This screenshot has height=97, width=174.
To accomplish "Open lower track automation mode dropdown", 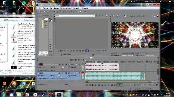I will point(80,76).
